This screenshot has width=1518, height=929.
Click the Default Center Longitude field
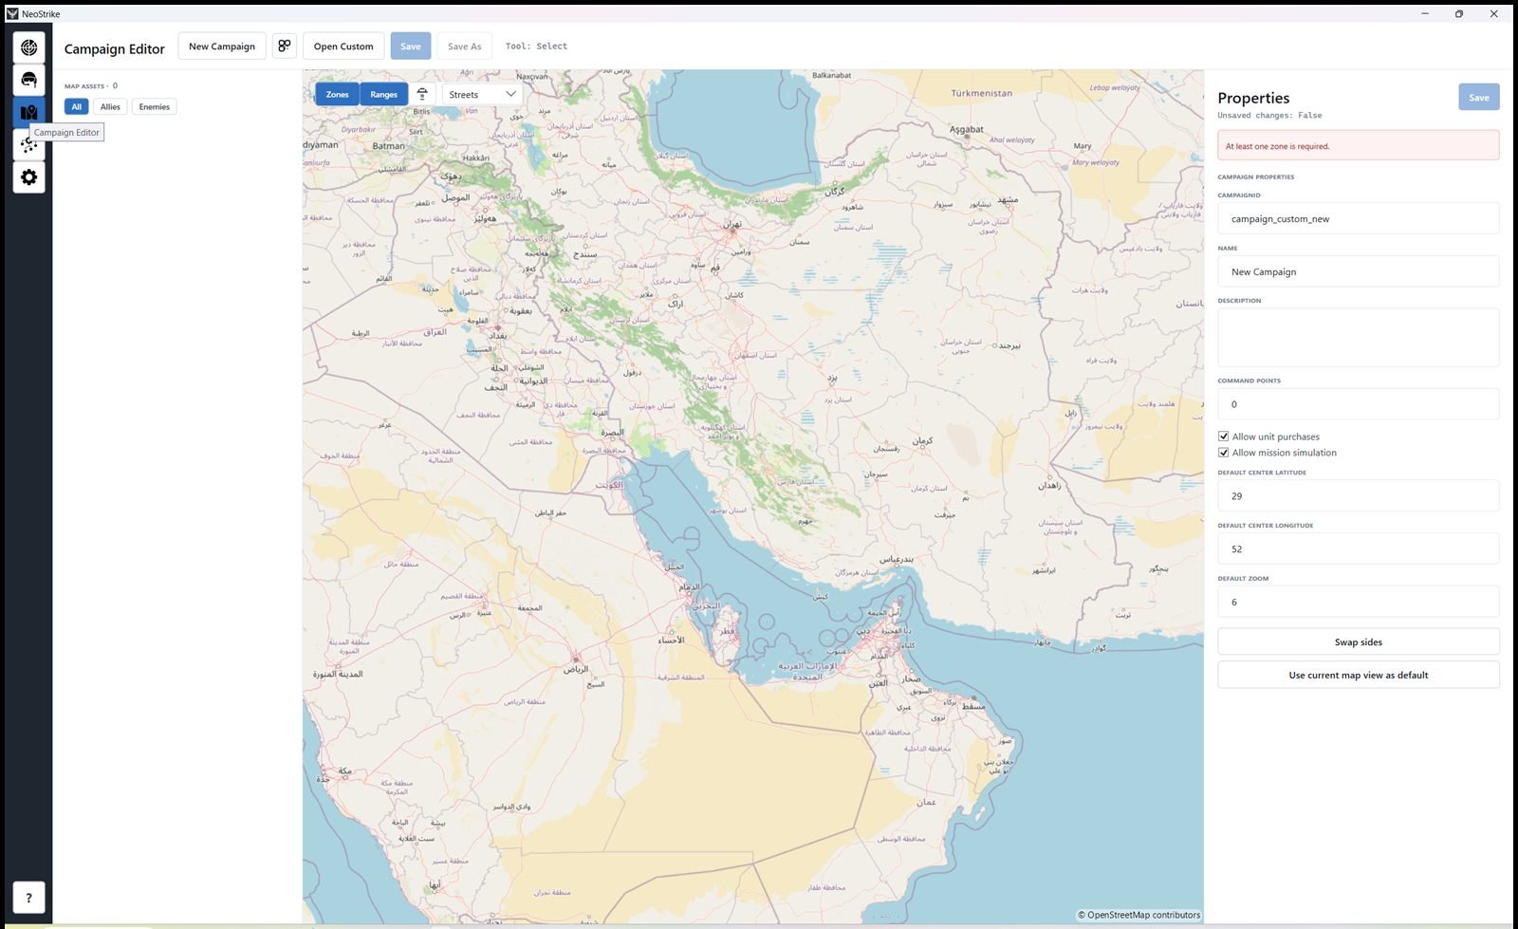[1359, 548]
